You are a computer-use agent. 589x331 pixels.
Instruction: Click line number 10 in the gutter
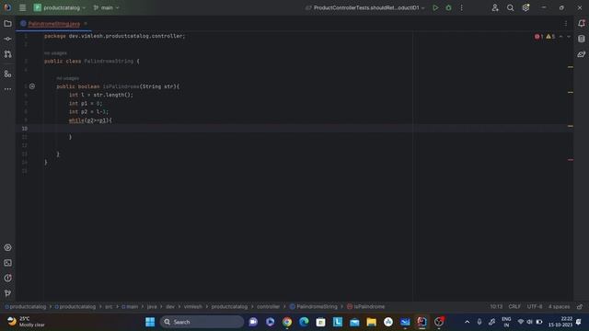(25, 129)
